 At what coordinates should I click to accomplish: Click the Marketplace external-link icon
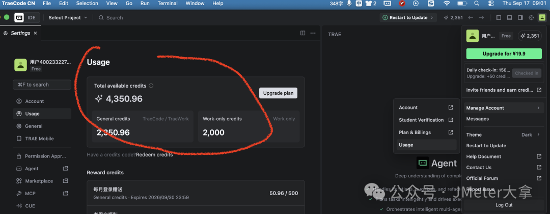pyautogui.click(x=65, y=181)
